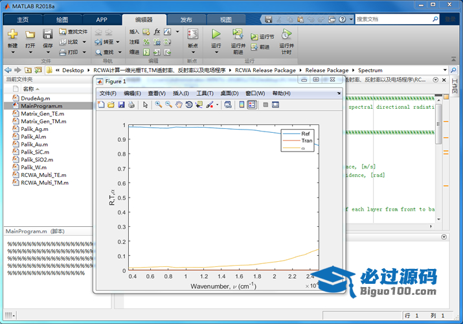Activate the Zoom In tool in Figure 1
This screenshot has width=463, height=324.
click(159, 104)
